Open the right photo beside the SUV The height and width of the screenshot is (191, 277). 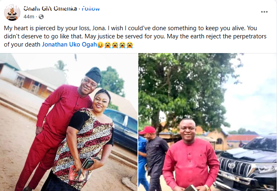(x=207, y=122)
